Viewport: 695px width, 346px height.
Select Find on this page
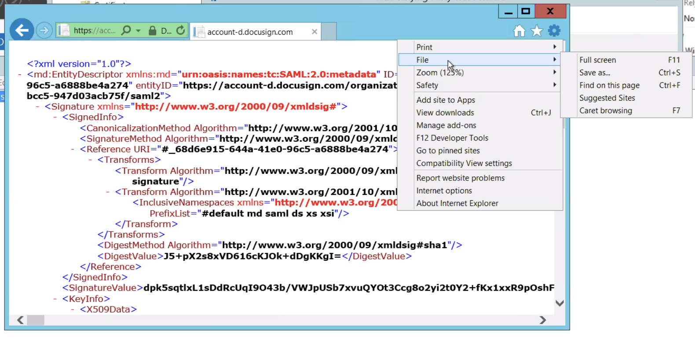click(x=609, y=85)
